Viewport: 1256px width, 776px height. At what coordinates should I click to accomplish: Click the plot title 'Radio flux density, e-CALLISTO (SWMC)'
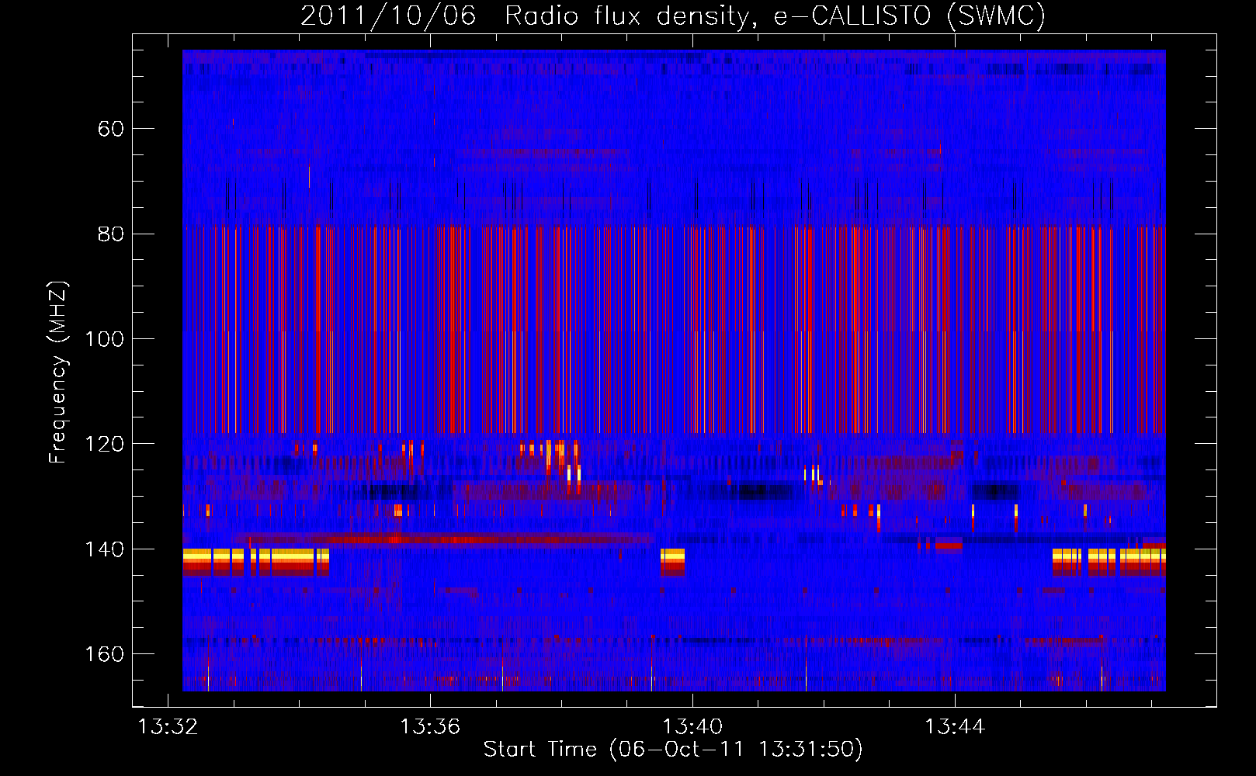[775, 16]
